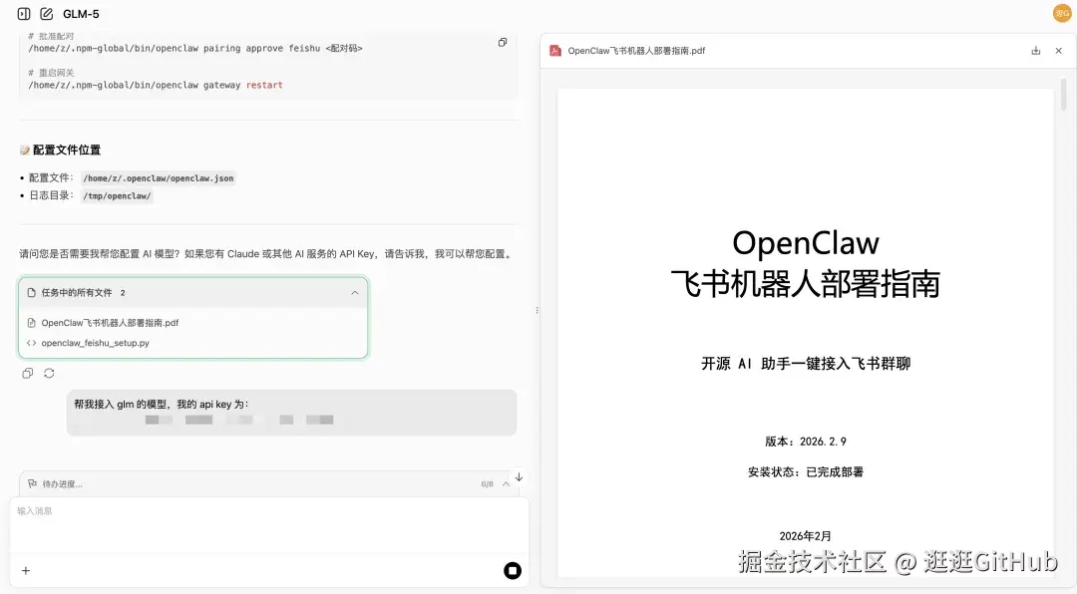Click the pairing approve feishu command
The image size is (1077, 594).
point(195,49)
